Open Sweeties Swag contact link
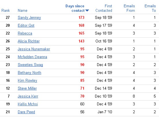Screen dimensions: 159x118 pyautogui.click(x=30, y=65)
